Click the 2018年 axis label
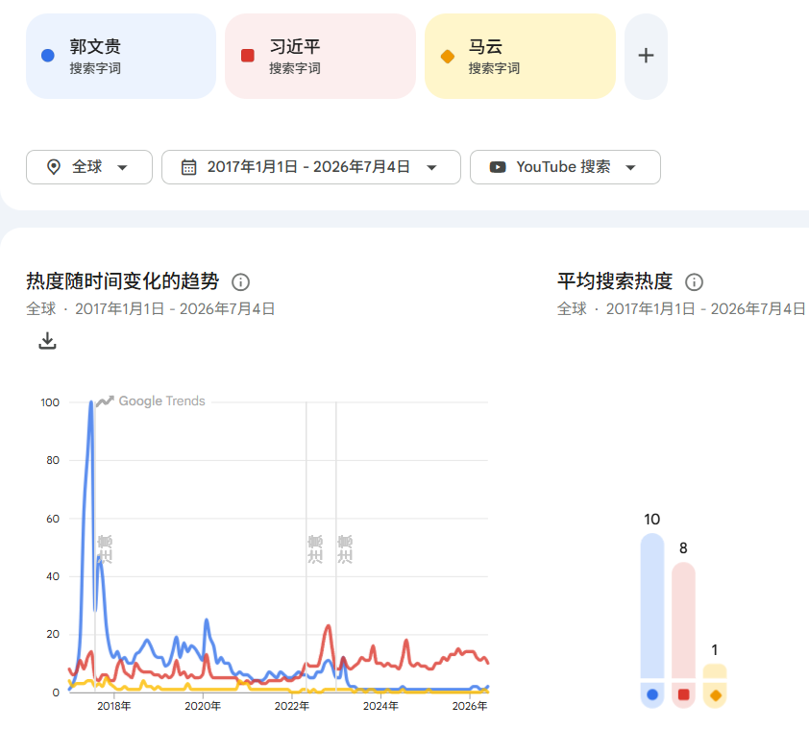The width and height of the screenshot is (809, 729). [114, 706]
